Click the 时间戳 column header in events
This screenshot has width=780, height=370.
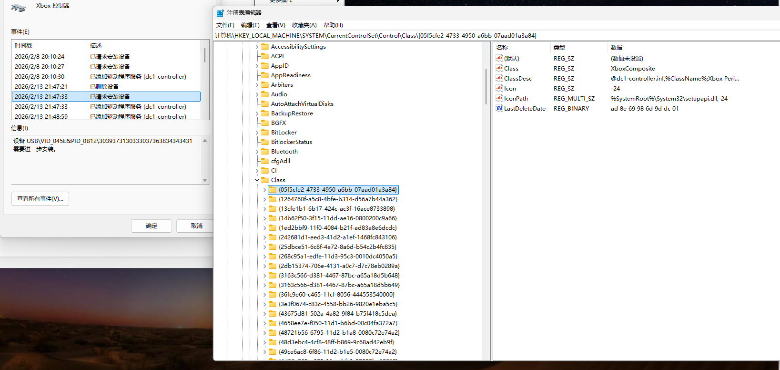50,46
